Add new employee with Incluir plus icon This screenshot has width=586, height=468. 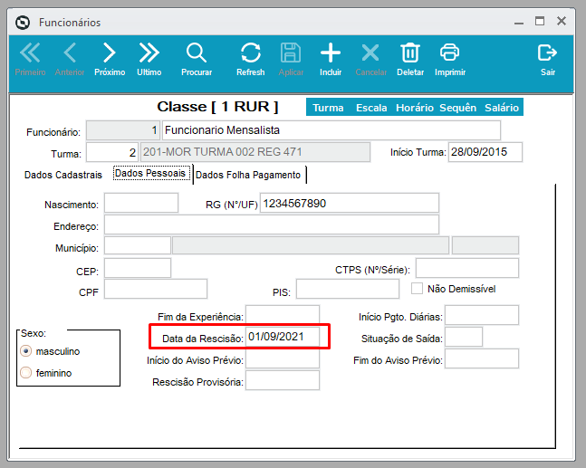pos(331,60)
